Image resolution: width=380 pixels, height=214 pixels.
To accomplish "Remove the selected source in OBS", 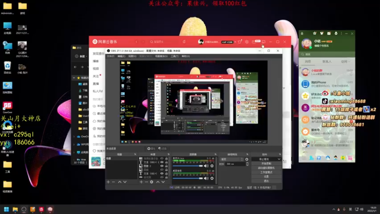I will coord(146,182).
